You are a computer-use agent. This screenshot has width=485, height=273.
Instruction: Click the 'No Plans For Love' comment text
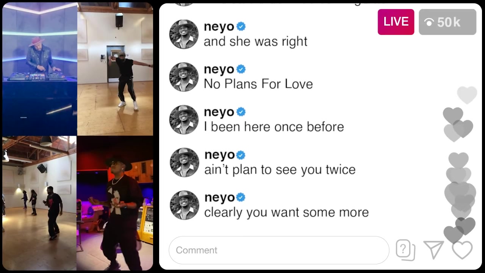coord(258,84)
